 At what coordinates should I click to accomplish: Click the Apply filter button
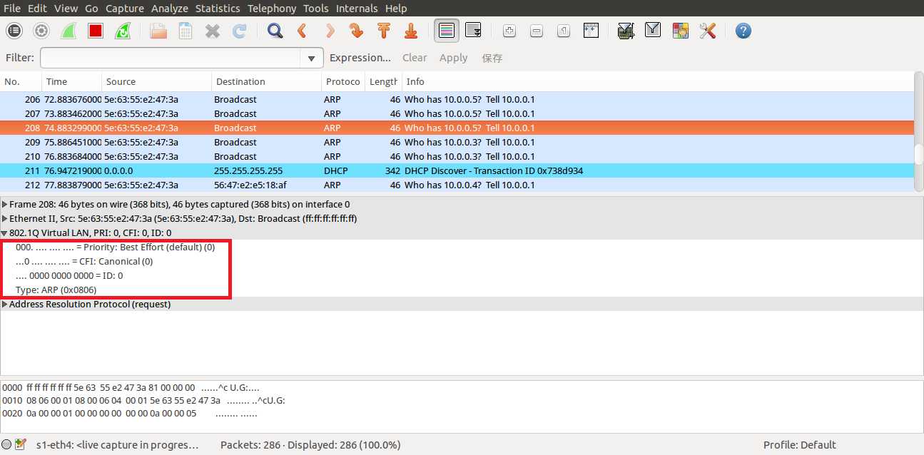[454, 58]
